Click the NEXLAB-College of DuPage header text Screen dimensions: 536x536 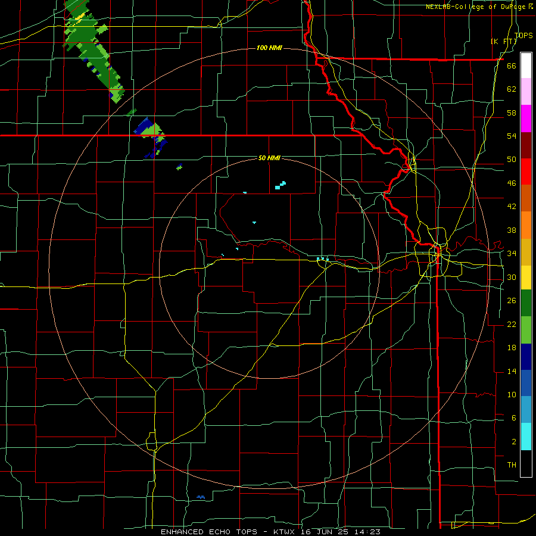[x=479, y=7]
